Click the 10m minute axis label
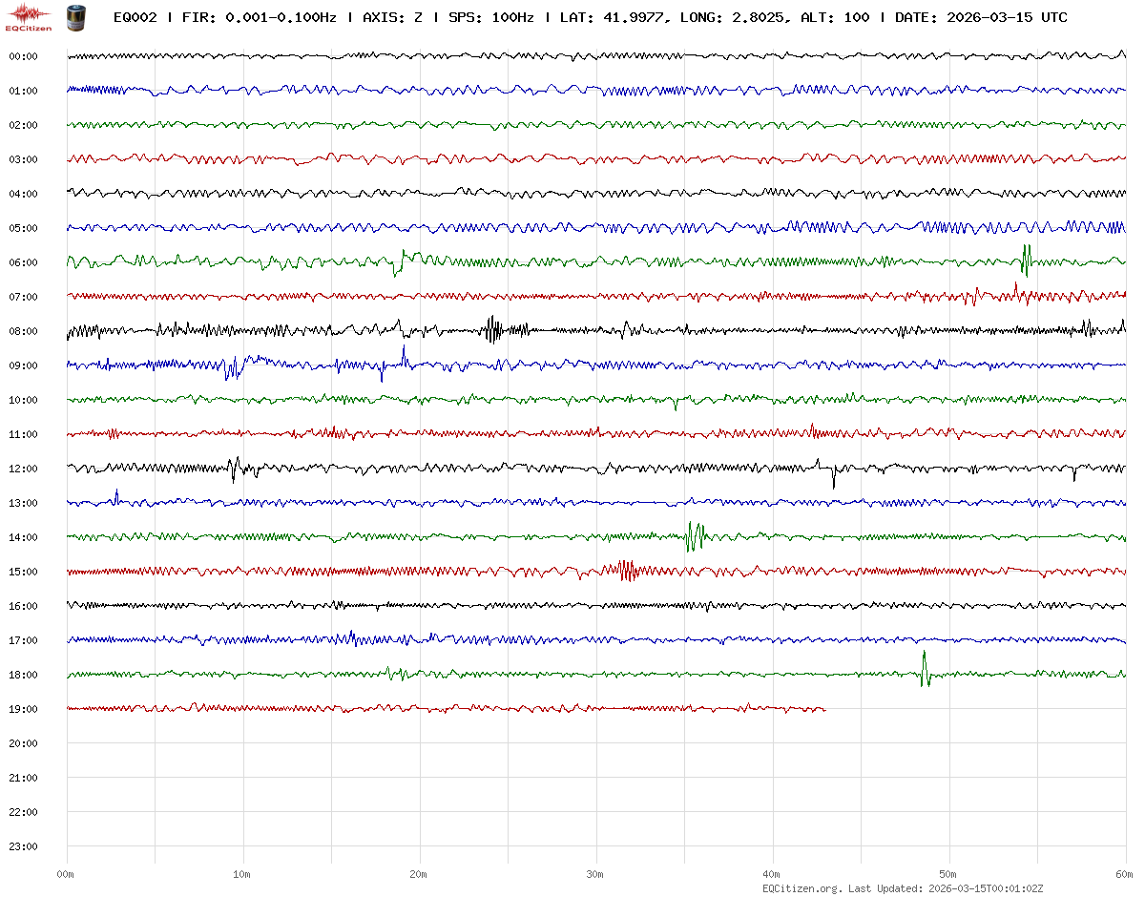Viewport: 1145px width, 897px height. click(x=242, y=874)
